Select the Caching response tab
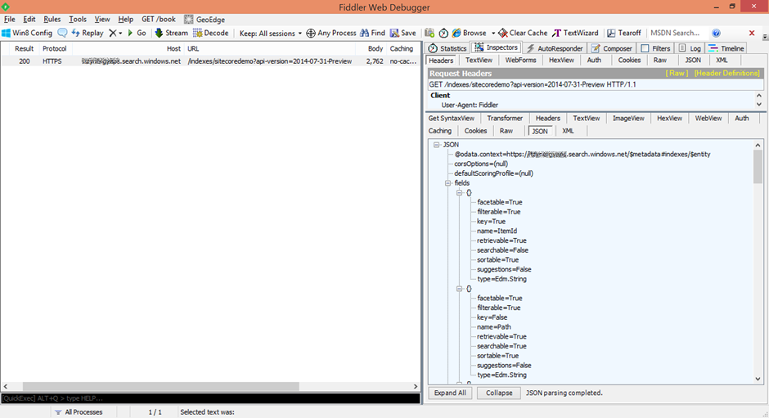 [440, 131]
